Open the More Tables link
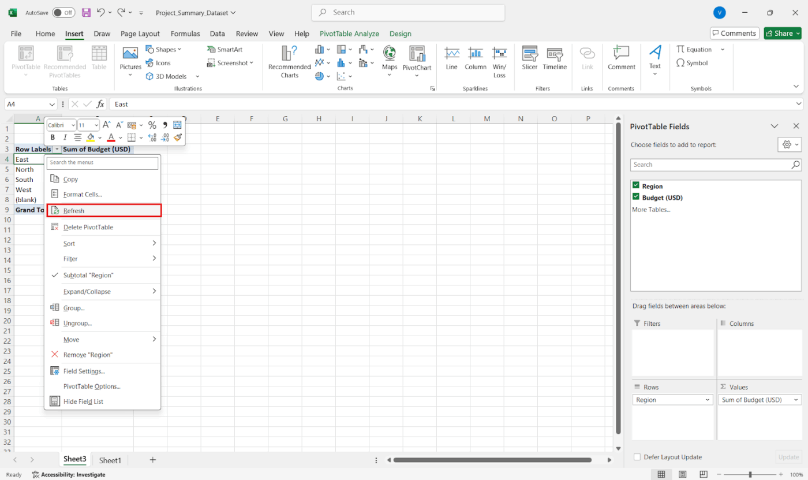808x480 pixels. coord(651,210)
